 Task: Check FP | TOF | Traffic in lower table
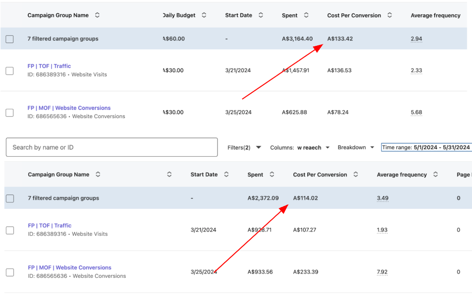[x=10, y=230]
